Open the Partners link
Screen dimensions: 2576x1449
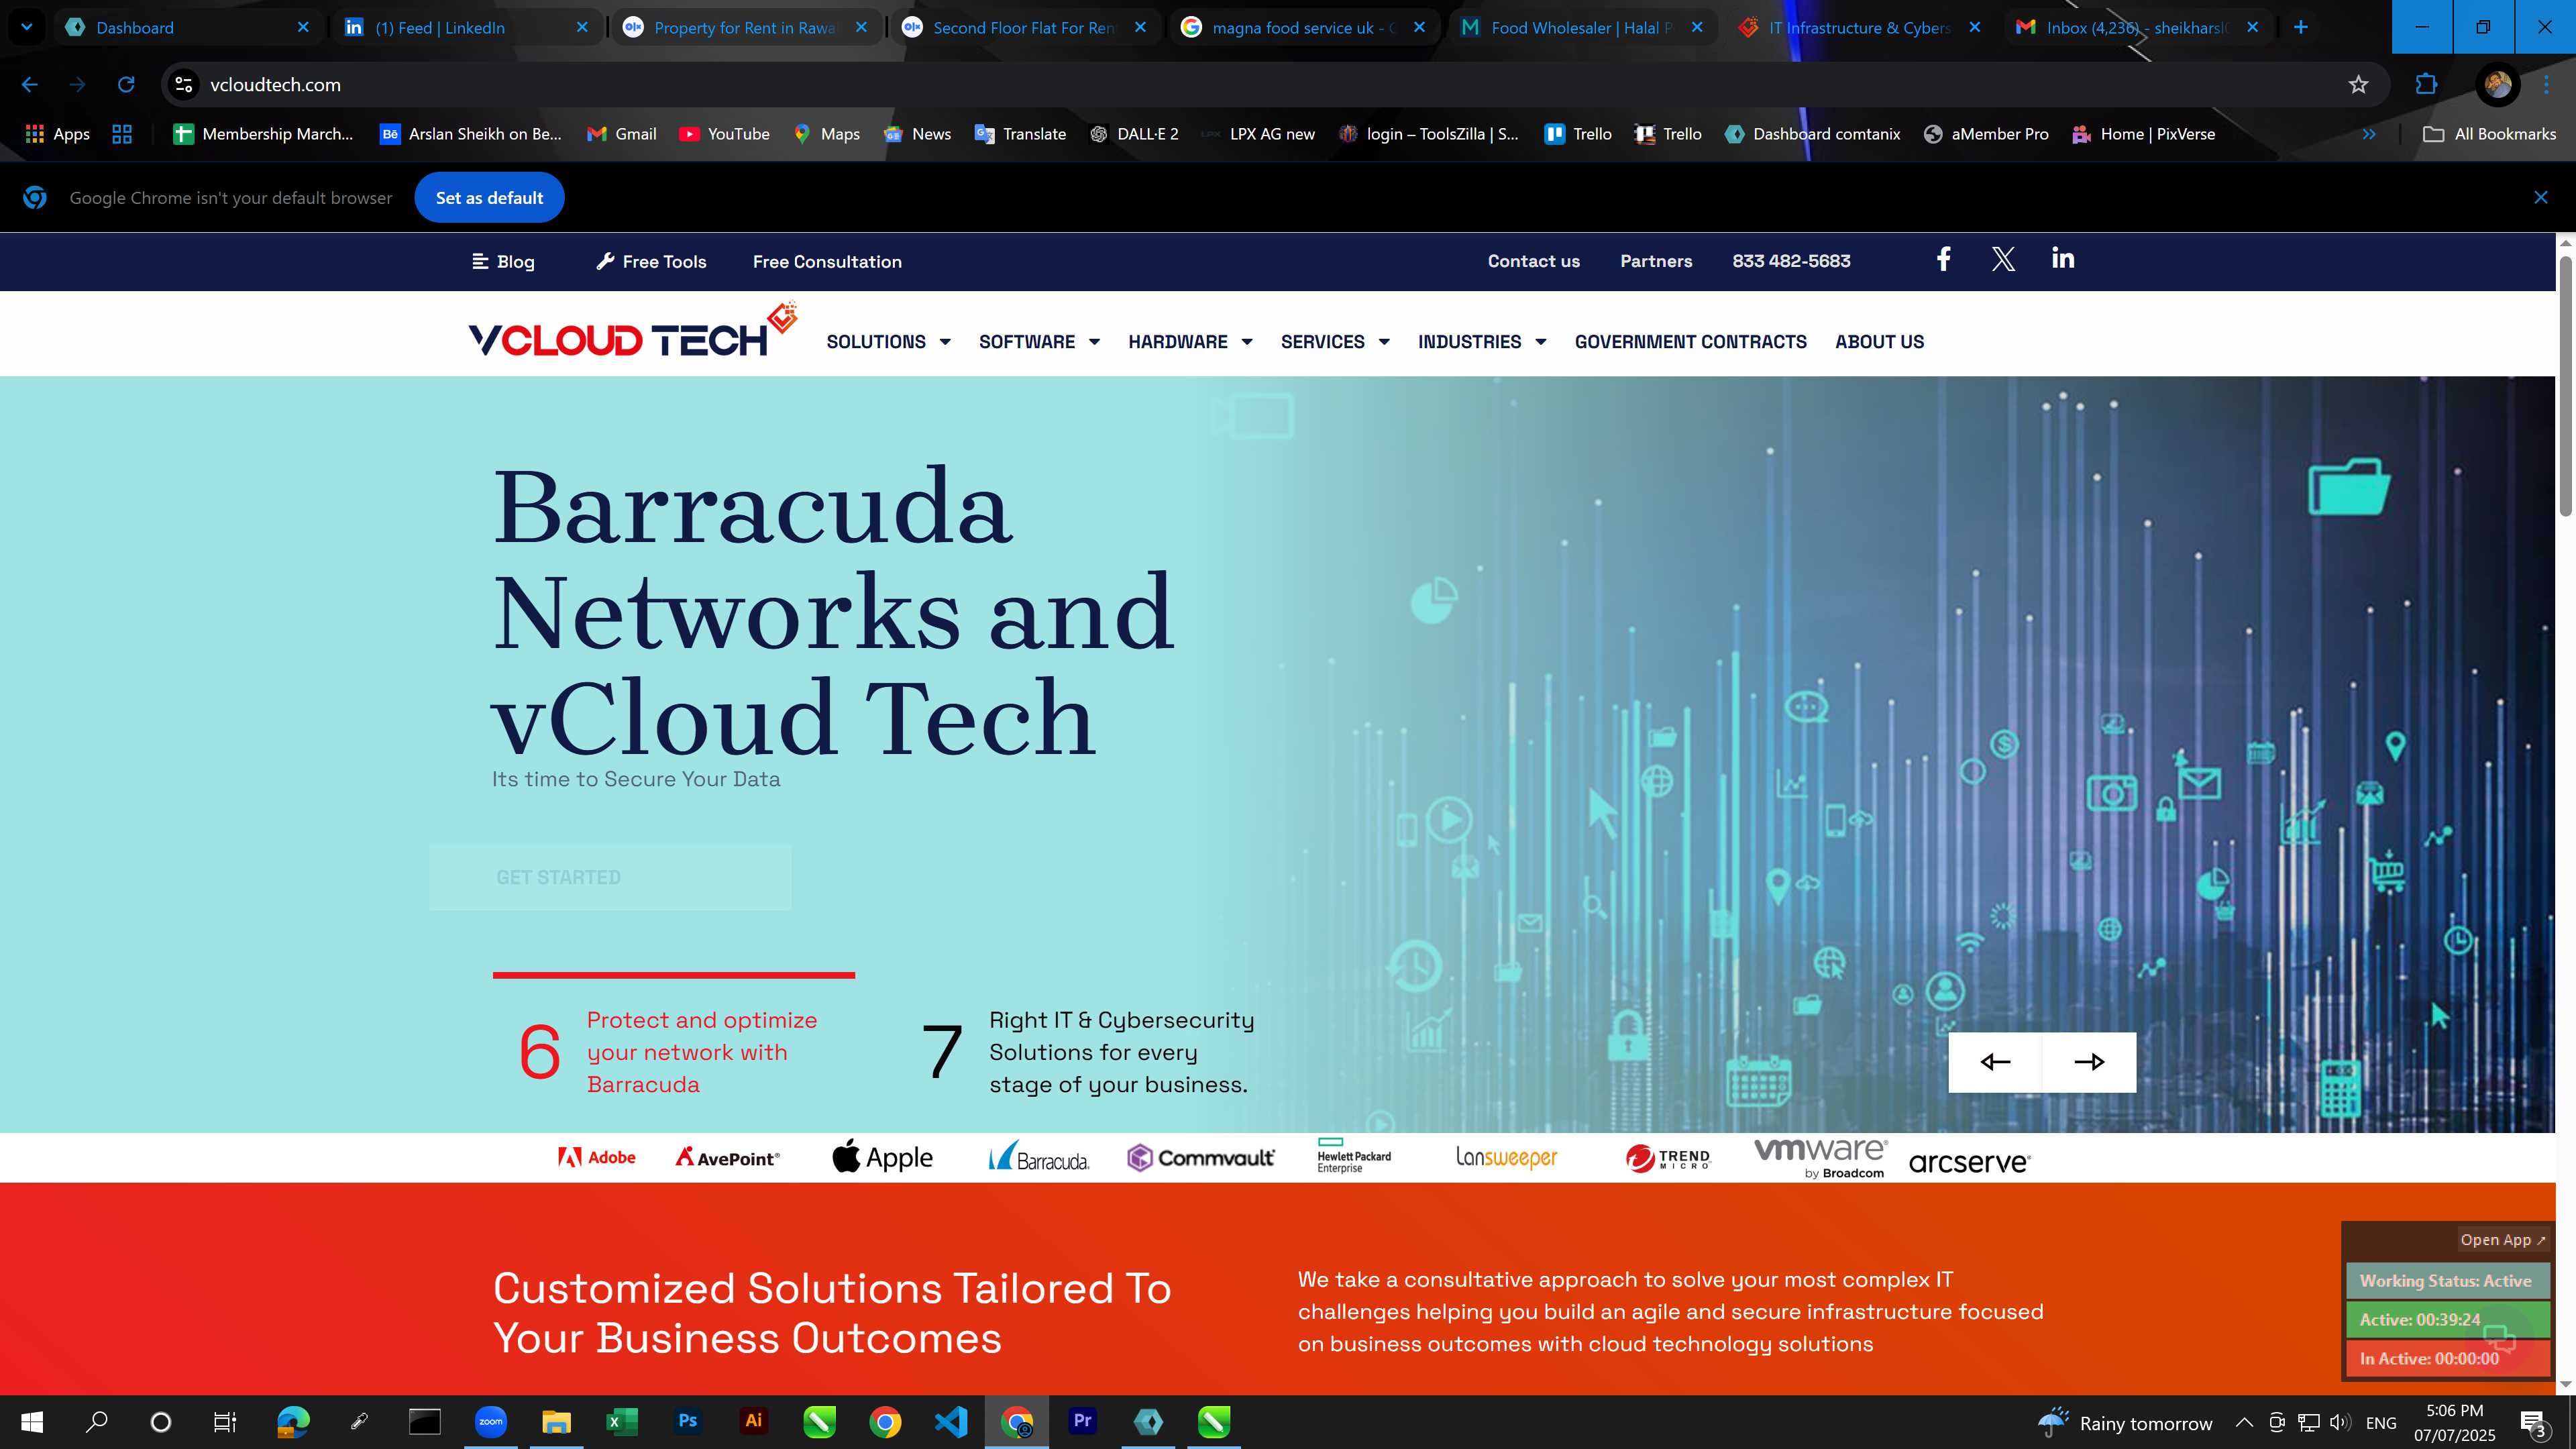(x=1656, y=261)
